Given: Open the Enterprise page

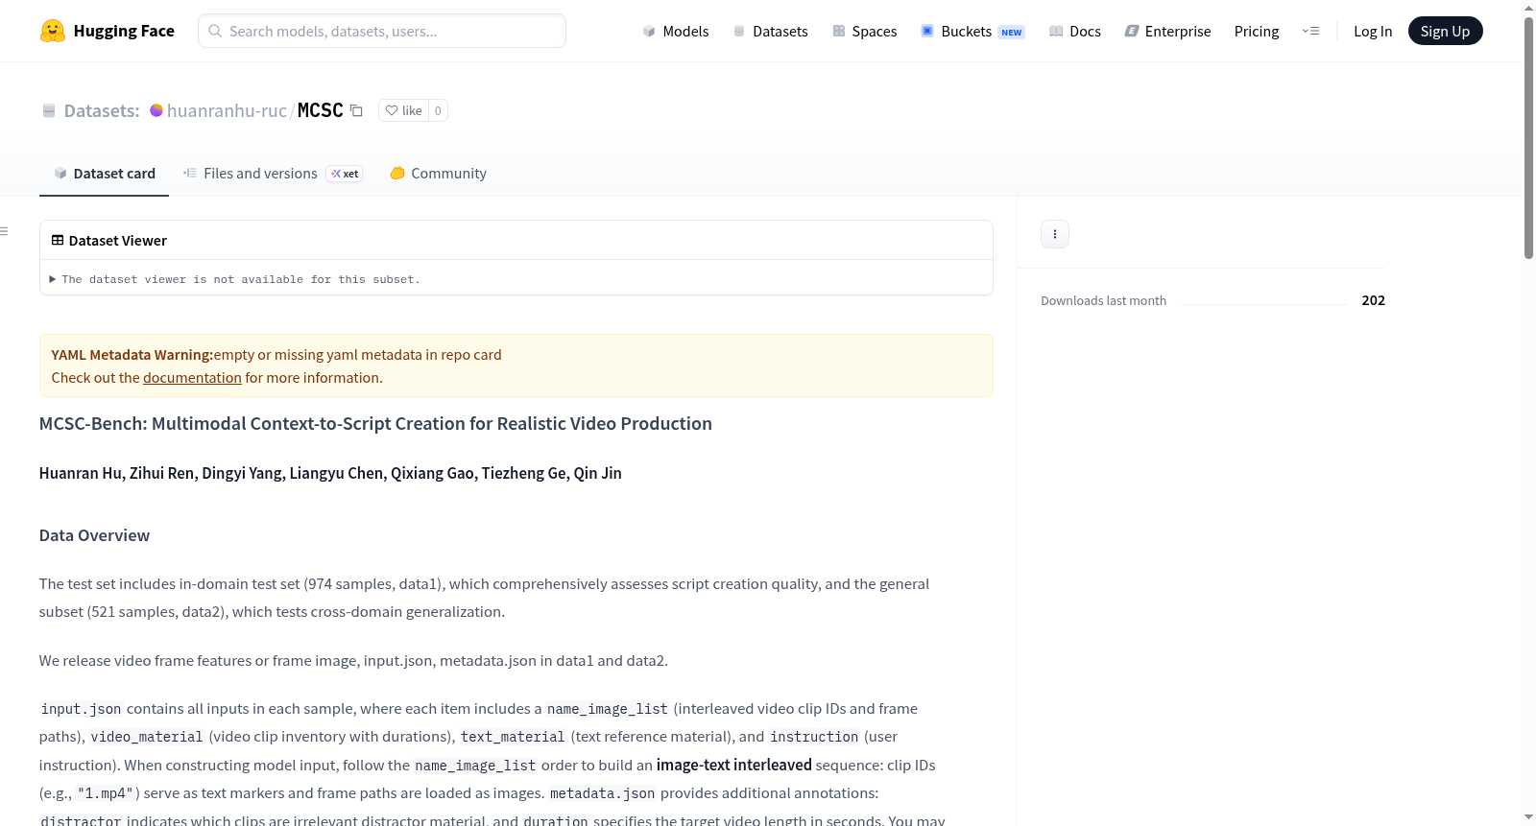Looking at the screenshot, I should (1168, 31).
